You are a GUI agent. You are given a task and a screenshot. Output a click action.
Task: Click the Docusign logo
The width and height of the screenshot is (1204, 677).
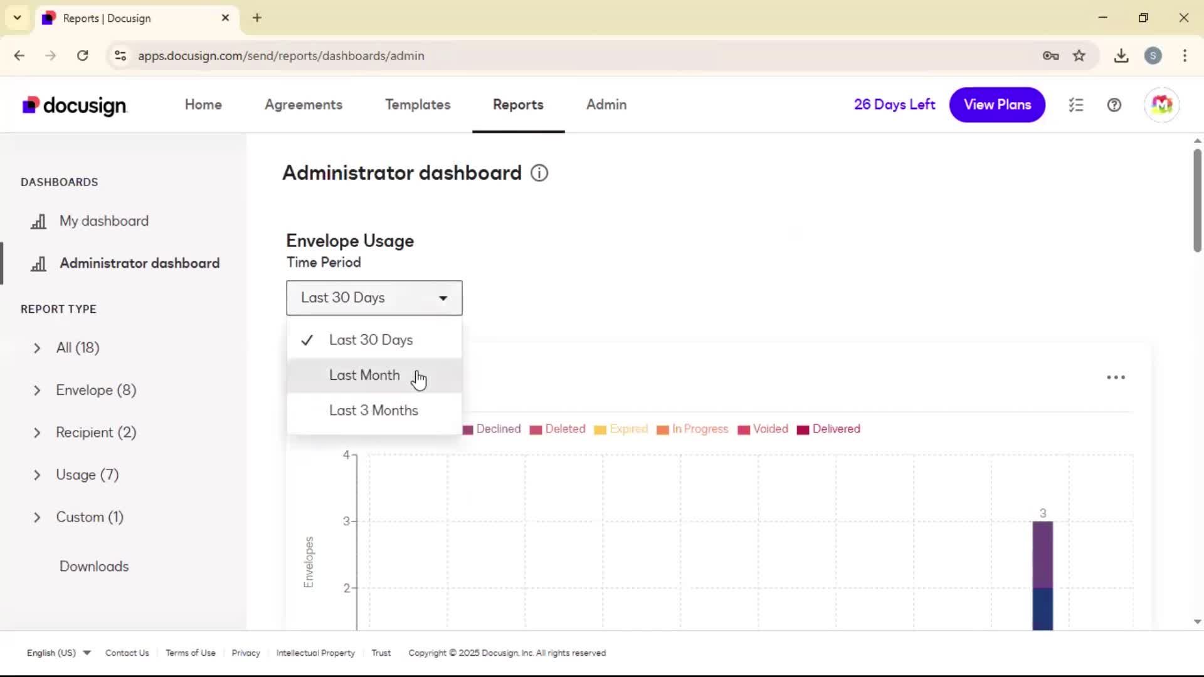(x=75, y=105)
